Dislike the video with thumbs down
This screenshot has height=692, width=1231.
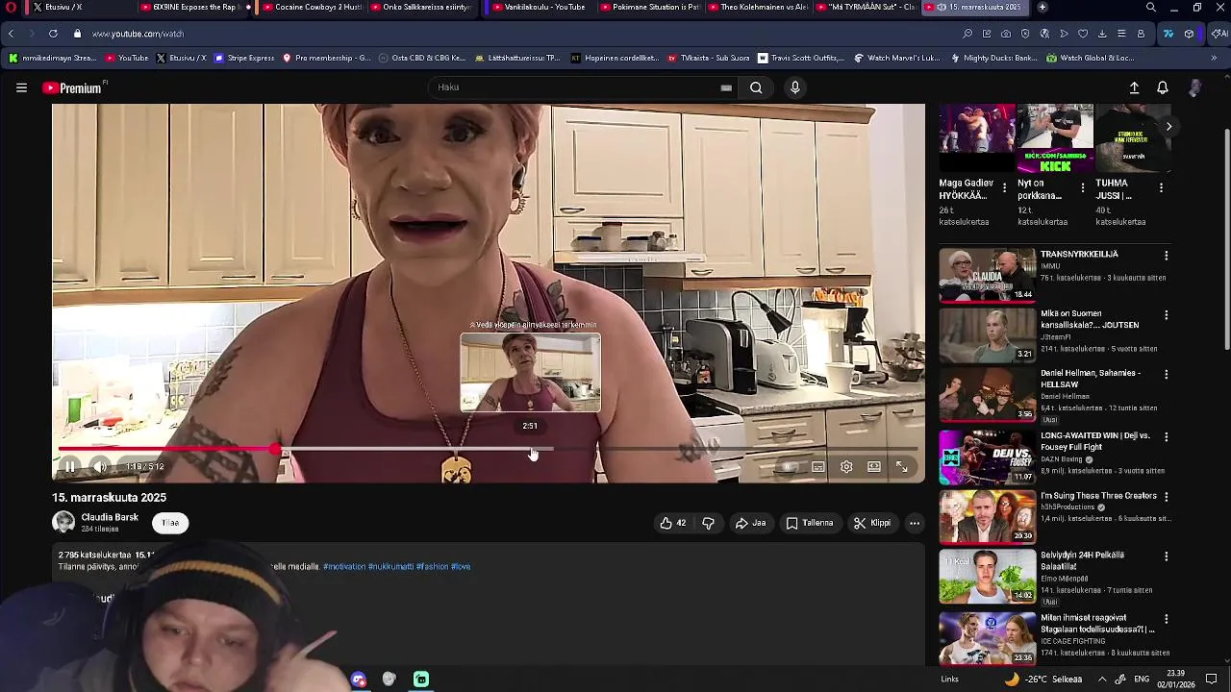coord(708,523)
